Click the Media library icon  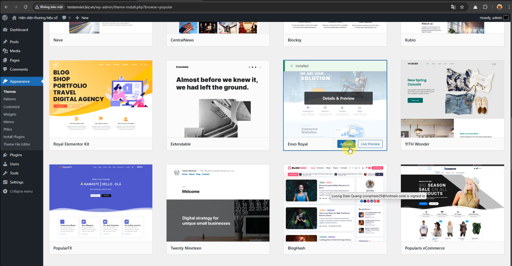click(x=5, y=51)
